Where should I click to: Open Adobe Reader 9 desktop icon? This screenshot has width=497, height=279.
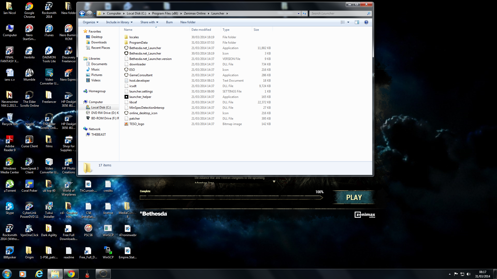click(10, 143)
